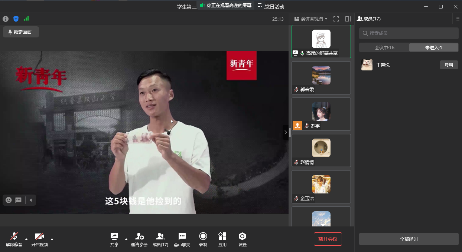Start recording with 录制 icon
Image resolution: width=462 pixels, height=252 pixels.
point(203,239)
